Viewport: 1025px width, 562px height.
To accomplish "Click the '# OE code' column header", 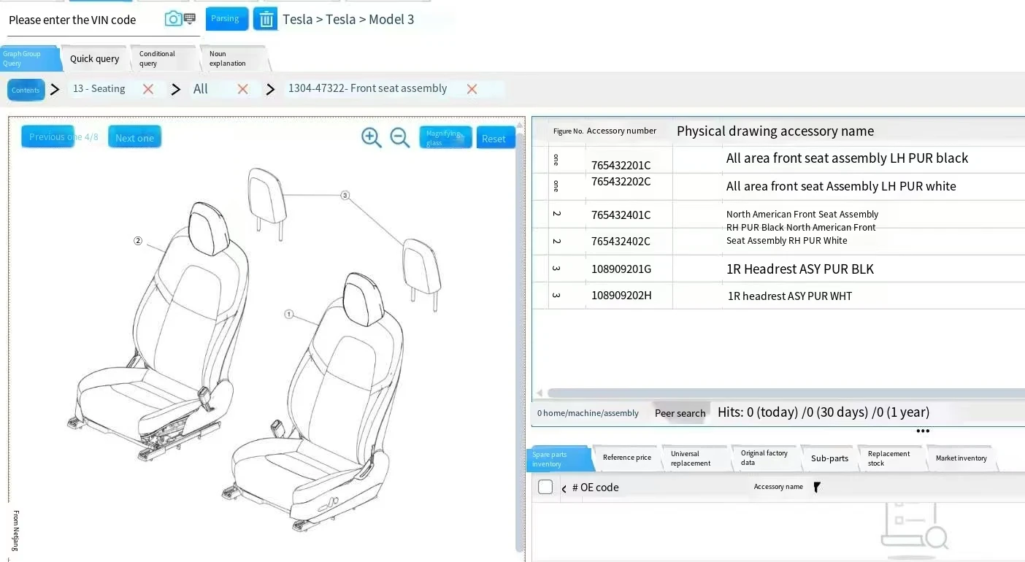I will (596, 488).
